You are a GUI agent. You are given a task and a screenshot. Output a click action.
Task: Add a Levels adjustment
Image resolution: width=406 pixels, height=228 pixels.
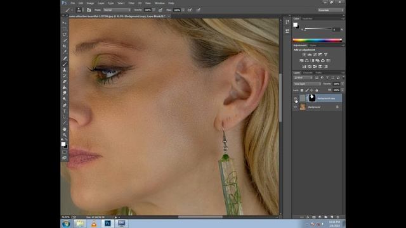pyautogui.click(x=310, y=54)
